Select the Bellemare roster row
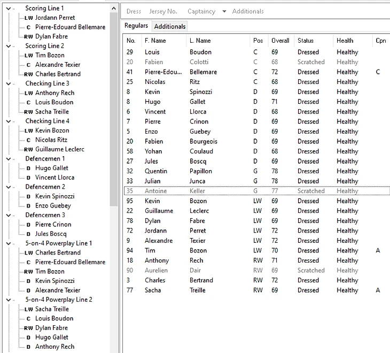The image size is (390, 353). (256, 72)
